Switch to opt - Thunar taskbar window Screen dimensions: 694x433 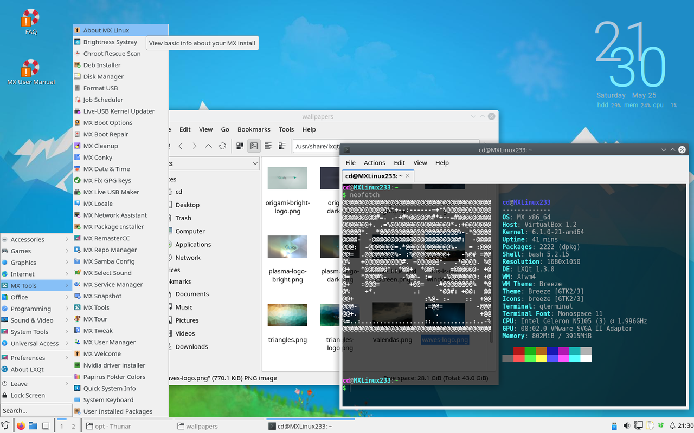(x=128, y=426)
